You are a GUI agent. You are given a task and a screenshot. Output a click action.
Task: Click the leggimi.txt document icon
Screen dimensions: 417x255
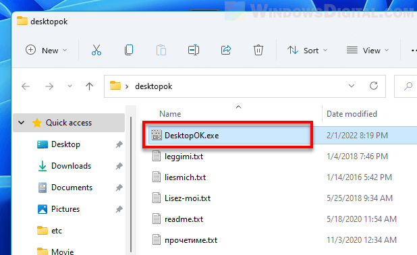click(x=157, y=156)
